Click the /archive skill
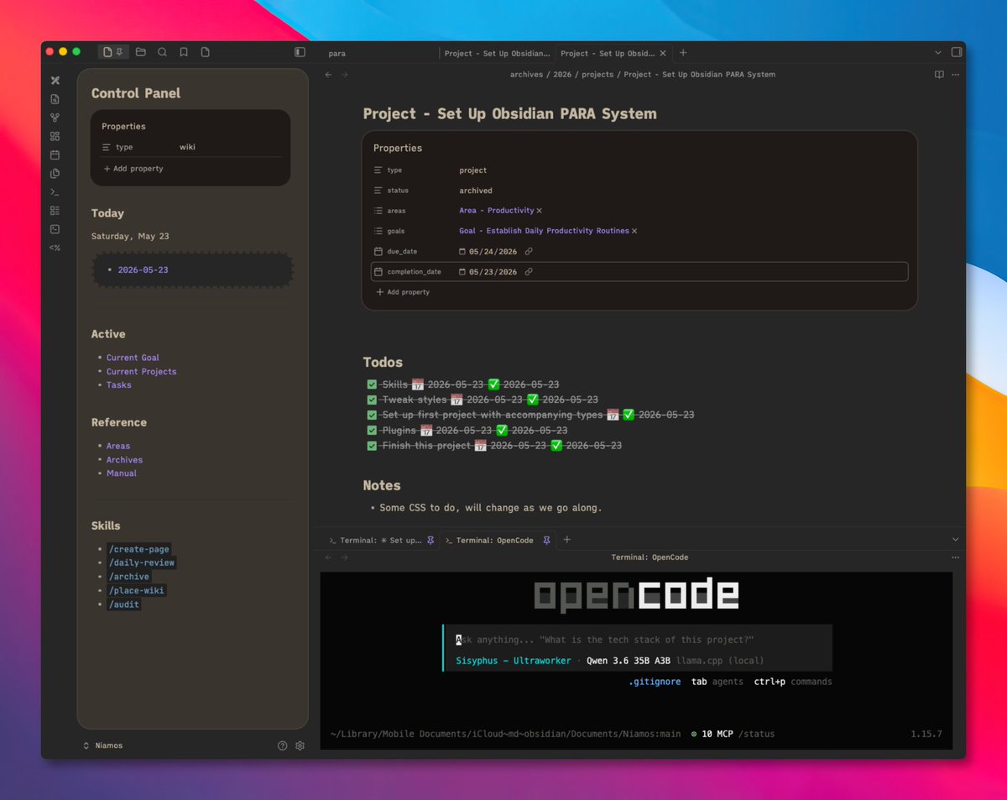The image size is (1007, 800). (x=128, y=577)
